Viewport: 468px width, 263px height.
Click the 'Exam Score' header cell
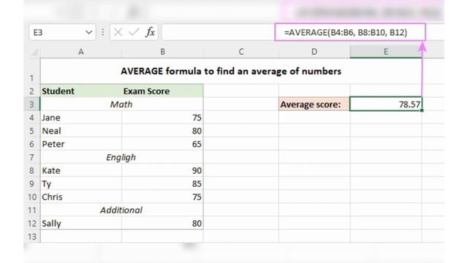click(x=162, y=91)
